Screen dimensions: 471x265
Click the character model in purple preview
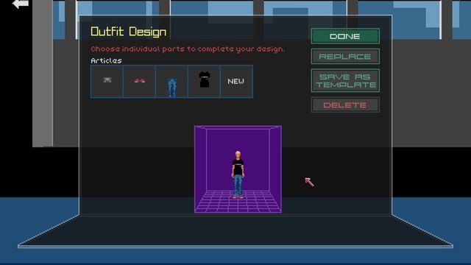[238, 174]
